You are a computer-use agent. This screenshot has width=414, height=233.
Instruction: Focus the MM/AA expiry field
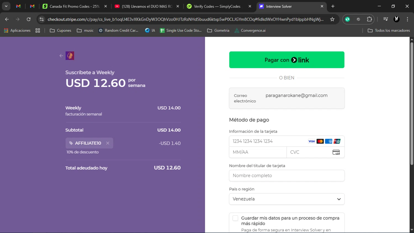point(258,152)
